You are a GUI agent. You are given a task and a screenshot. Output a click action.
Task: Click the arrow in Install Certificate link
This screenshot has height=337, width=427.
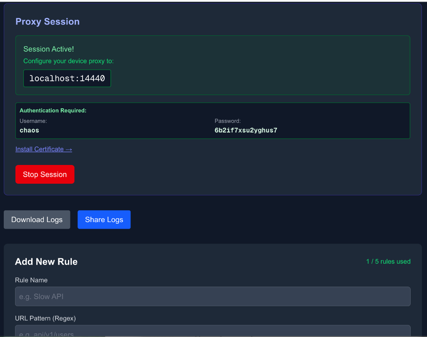pyautogui.click(x=69, y=149)
